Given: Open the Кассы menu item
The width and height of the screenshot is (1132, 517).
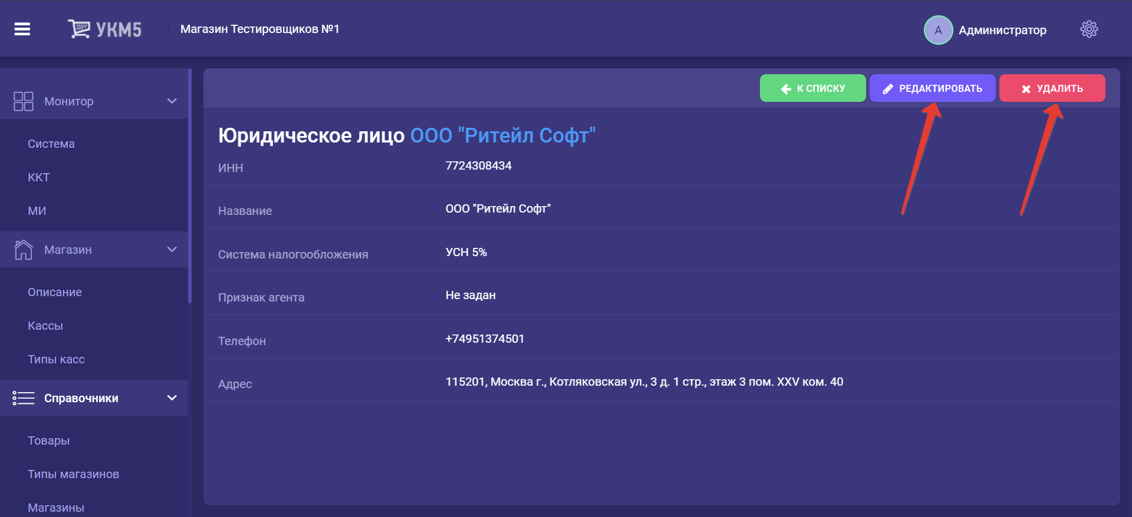Looking at the screenshot, I should tap(45, 326).
